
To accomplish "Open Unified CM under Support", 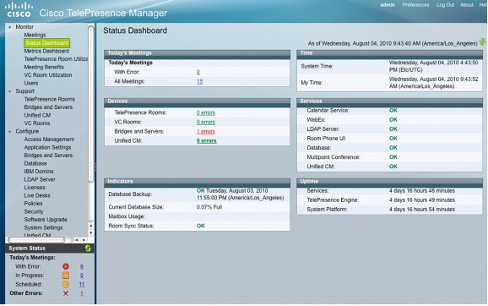I will [37, 115].
